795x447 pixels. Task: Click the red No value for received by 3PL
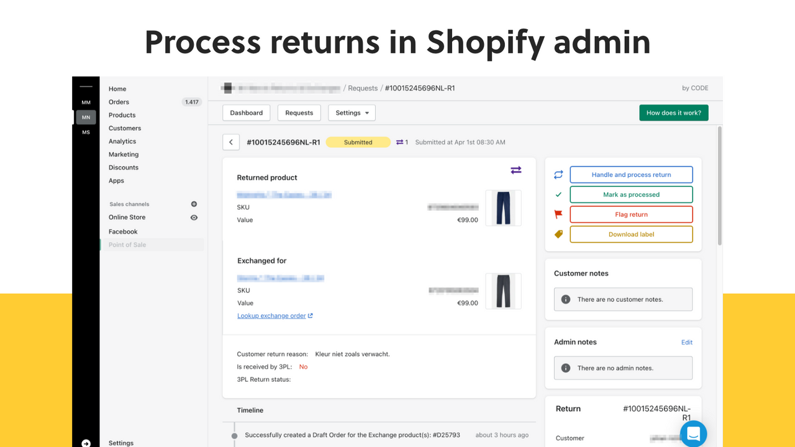click(303, 367)
